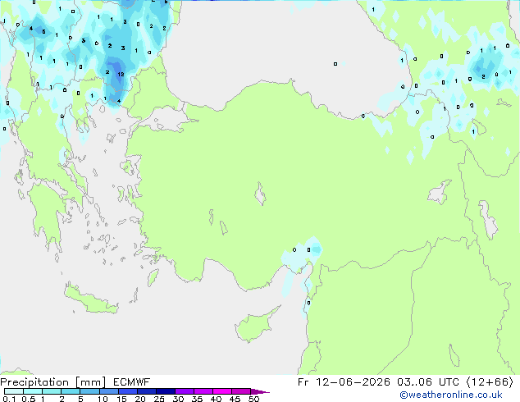Click the "20" legend scale label
This screenshot has height=402, width=520.
(140, 399)
